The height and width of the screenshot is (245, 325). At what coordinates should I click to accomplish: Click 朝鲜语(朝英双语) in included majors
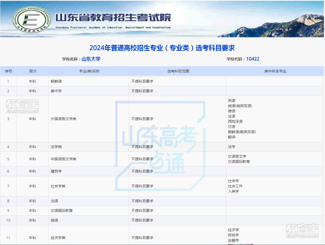pyautogui.click(x=242, y=132)
